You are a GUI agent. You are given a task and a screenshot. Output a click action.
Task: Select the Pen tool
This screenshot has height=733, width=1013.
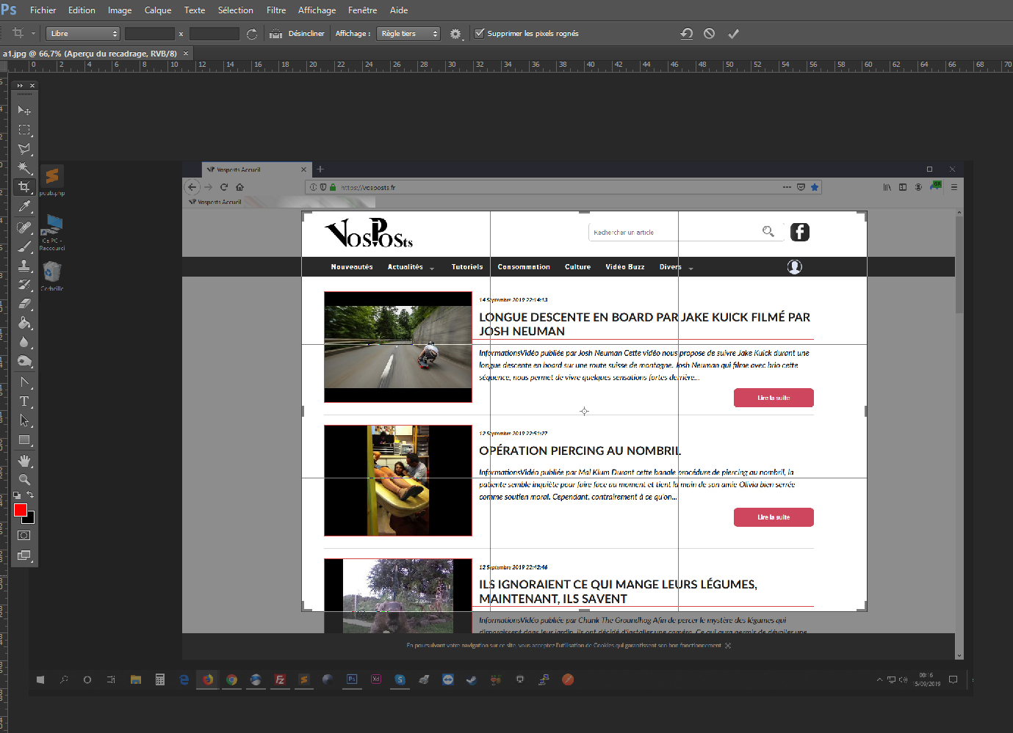point(24,382)
